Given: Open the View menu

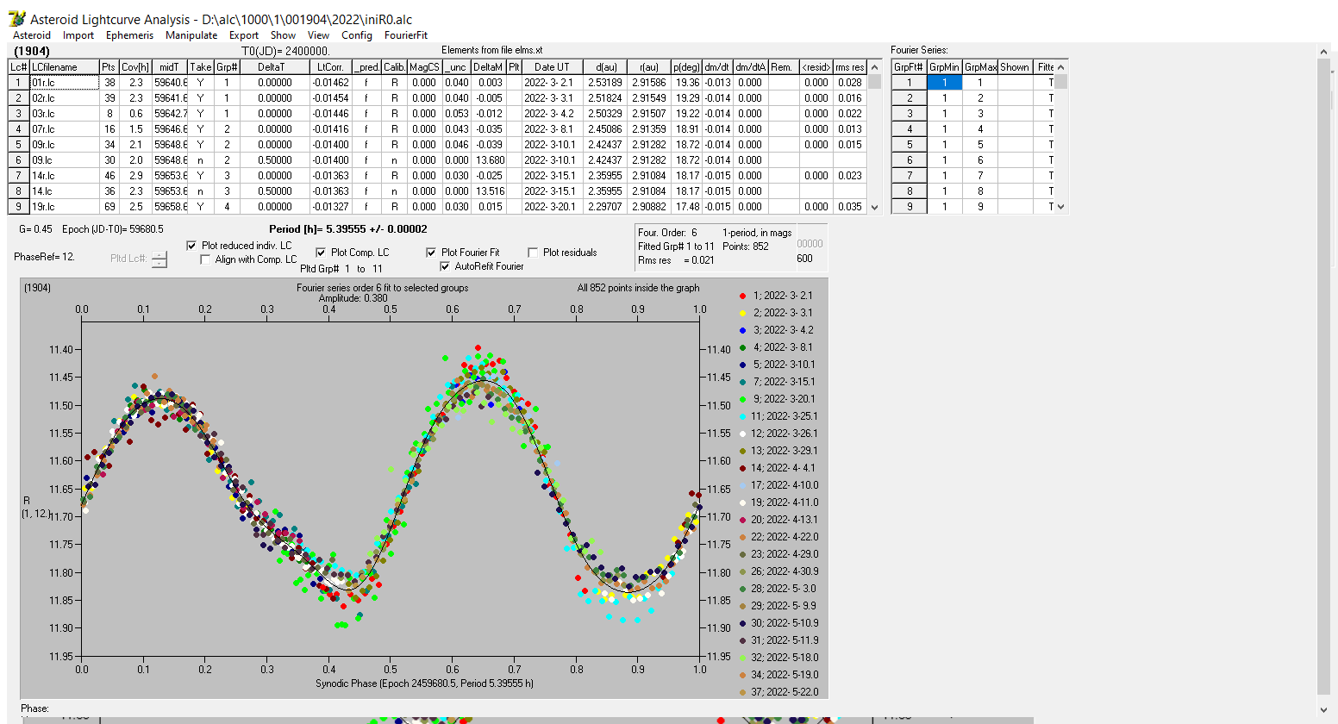Looking at the screenshot, I should tap(319, 35).
